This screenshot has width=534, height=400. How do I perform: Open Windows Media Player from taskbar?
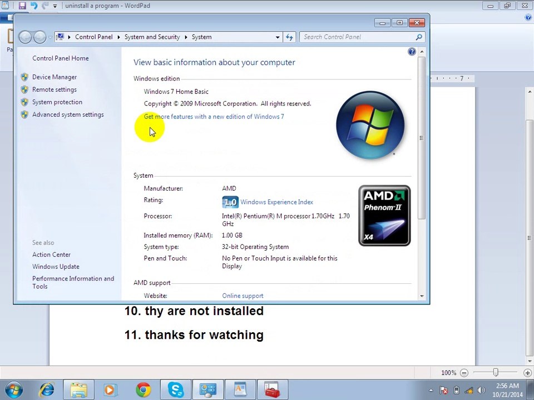point(110,390)
